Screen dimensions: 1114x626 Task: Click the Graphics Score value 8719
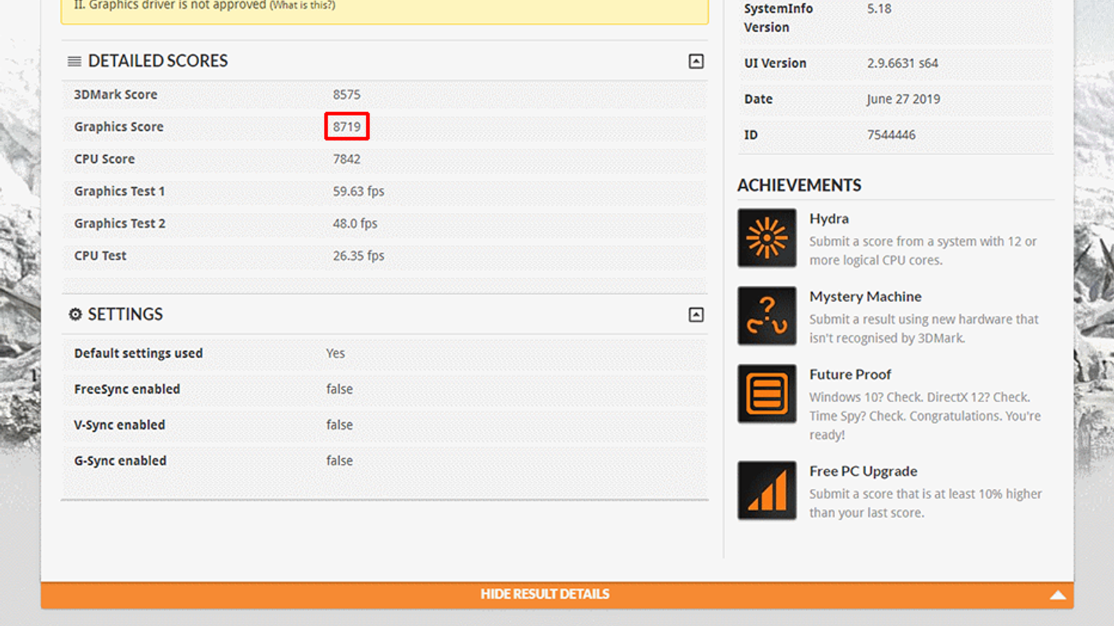347,127
